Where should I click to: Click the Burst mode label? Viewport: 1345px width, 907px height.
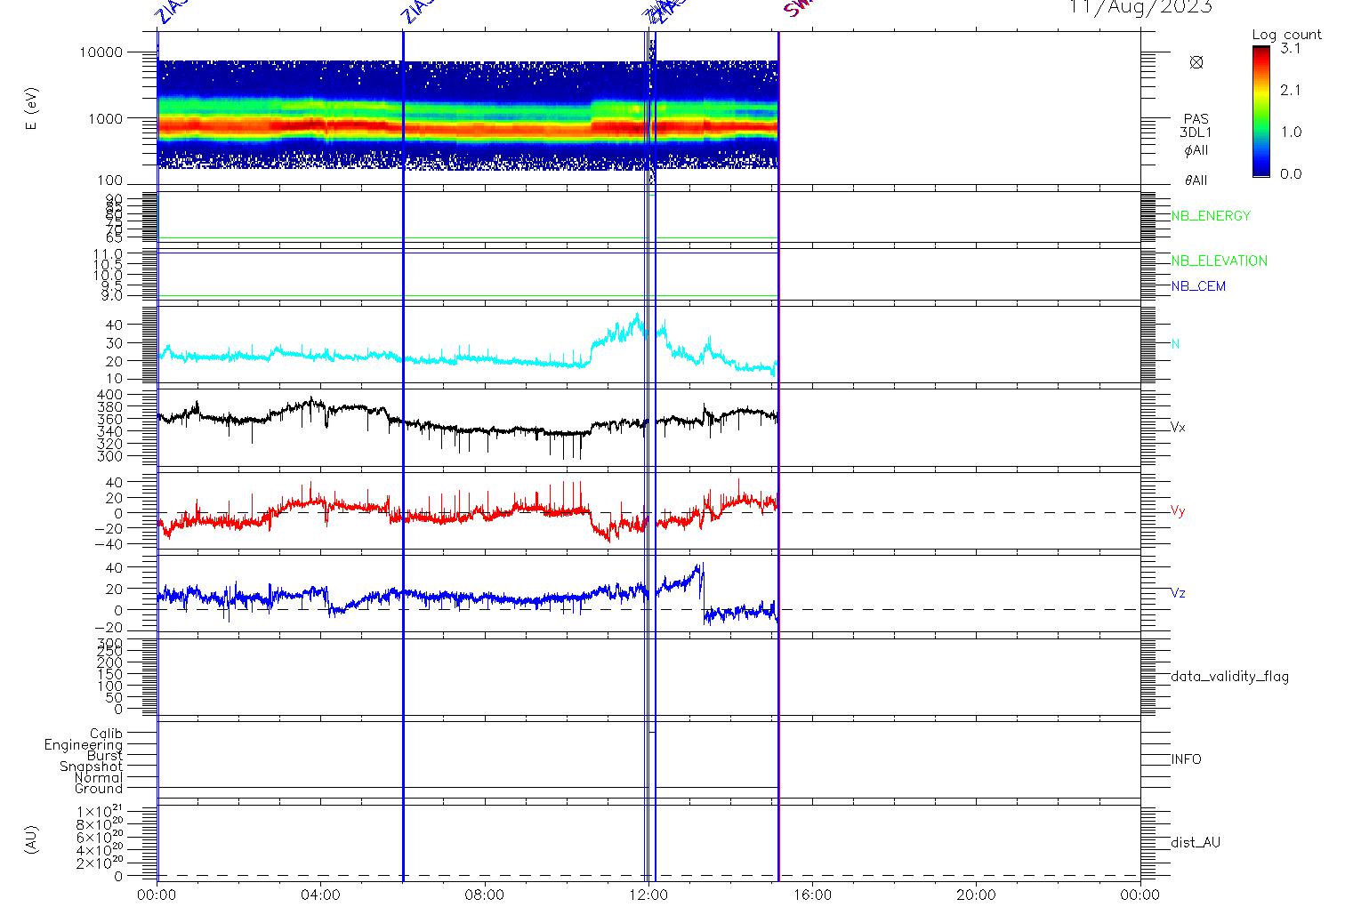(105, 756)
